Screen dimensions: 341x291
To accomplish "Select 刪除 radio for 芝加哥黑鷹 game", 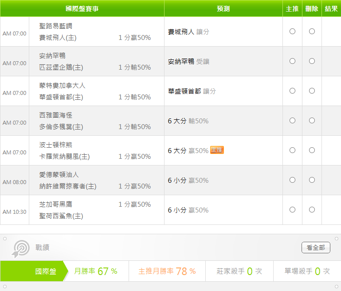I will coord(312,210).
